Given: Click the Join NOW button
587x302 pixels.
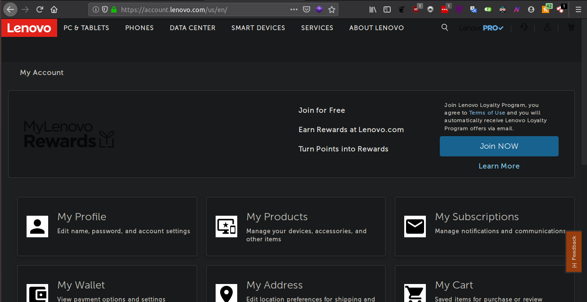Looking at the screenshot, I should [499, 147].
